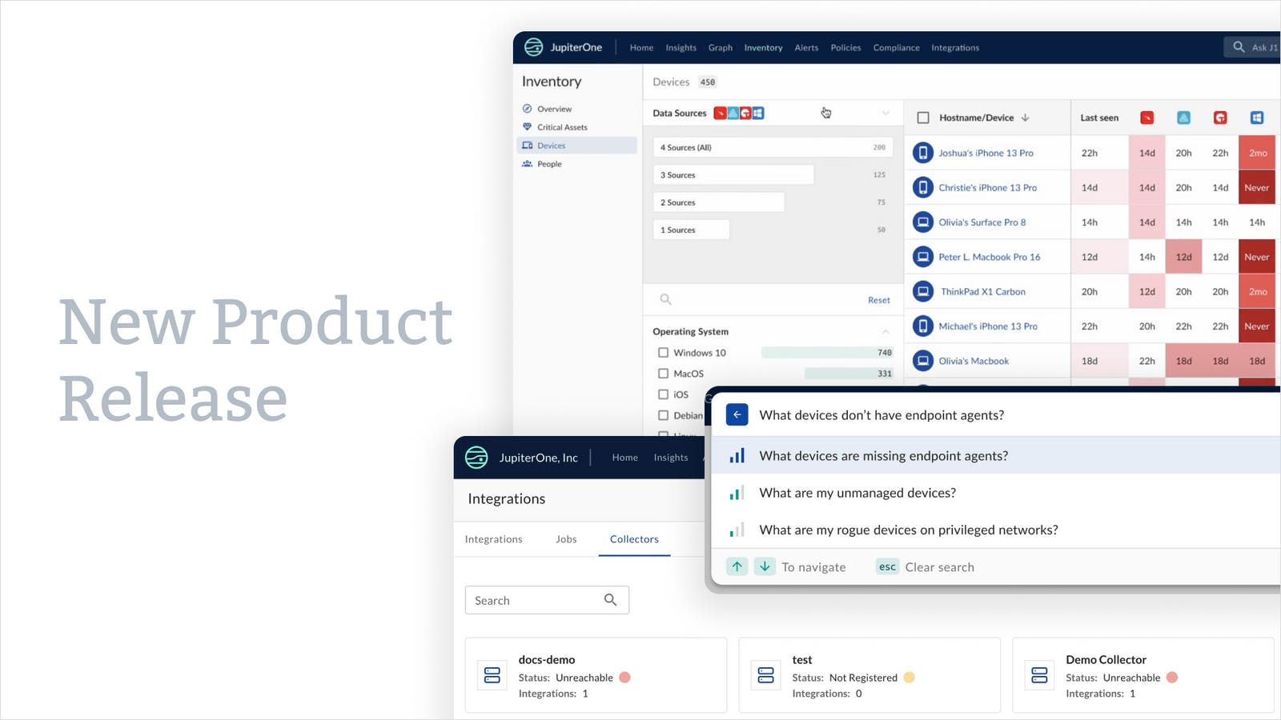The image size is (1281, 720).
Task: Click the bar chart icon beside rogue devices question
Action: pyautogui.click(x=737, y=530)
